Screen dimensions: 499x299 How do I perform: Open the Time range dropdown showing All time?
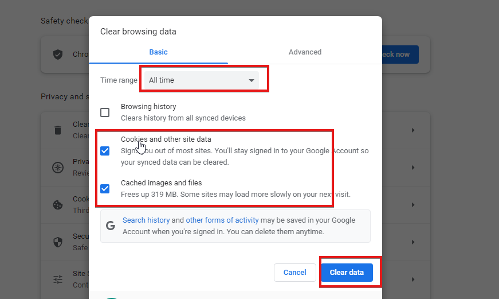[x=202, y=80]
